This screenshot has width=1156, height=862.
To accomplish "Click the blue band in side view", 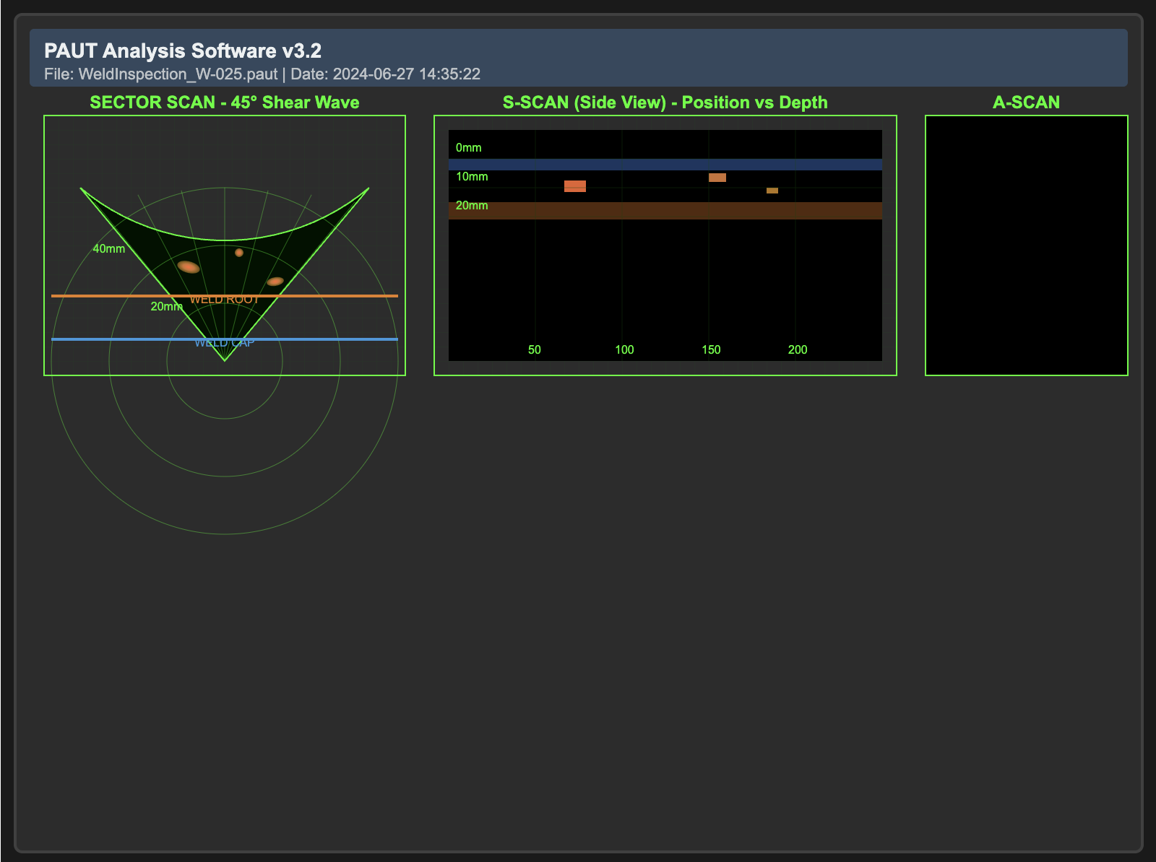I will 665,165.
